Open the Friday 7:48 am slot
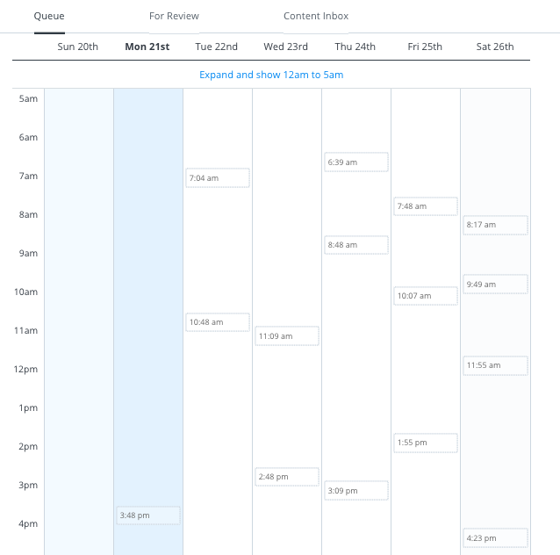 [x=426, y=206]
